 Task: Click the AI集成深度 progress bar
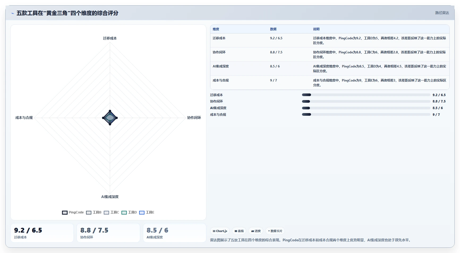point(366,108)
